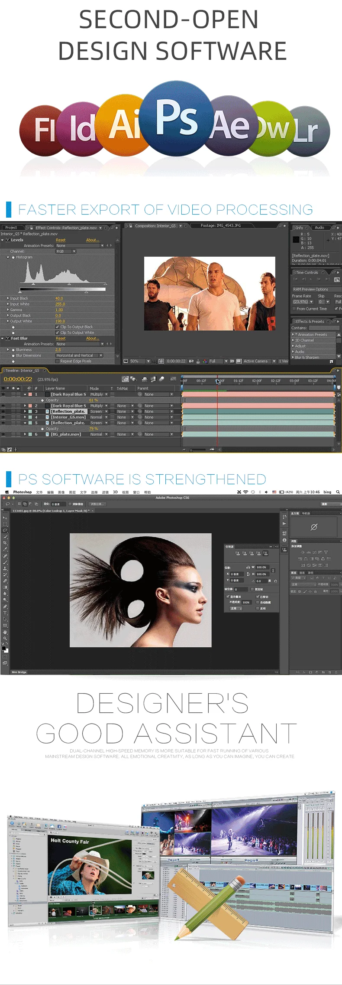Toggle the Clip To Output Black checkbox
The height and width of the screenshot is (985, 342).
57,327
